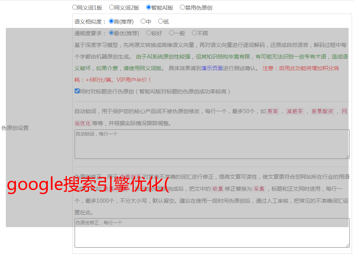This screenshot has width=354, height=255.
Task: Set 语义相似度 to 低
Action: click(160, 21)
